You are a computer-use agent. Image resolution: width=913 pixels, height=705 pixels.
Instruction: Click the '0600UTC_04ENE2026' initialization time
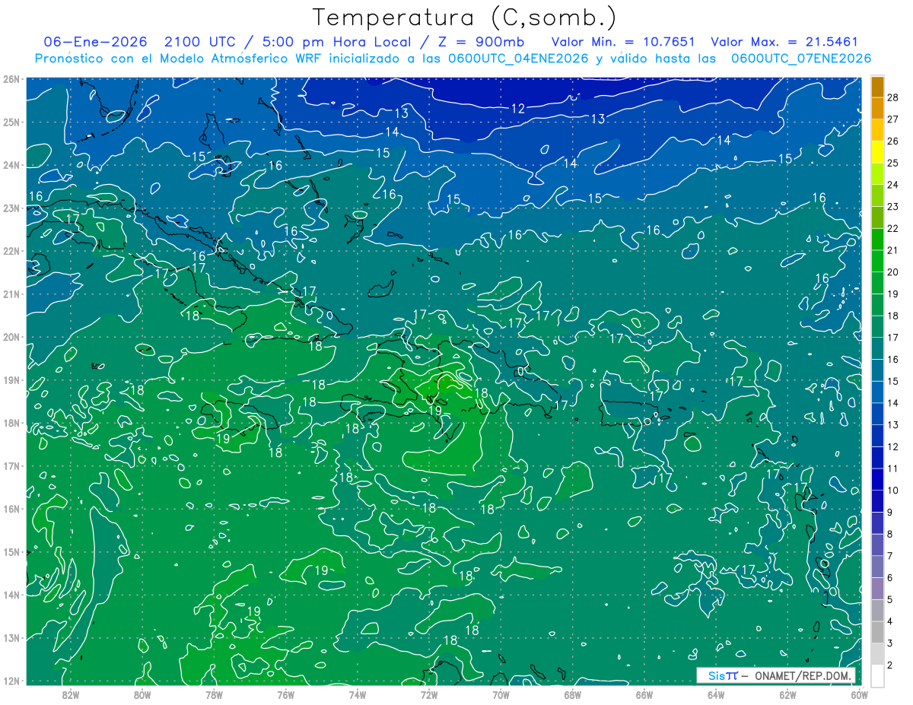pyautogui.click(x=518, y=59)
